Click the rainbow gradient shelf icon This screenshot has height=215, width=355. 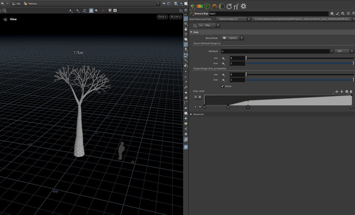pyautogui.click(x=199, y=6)
